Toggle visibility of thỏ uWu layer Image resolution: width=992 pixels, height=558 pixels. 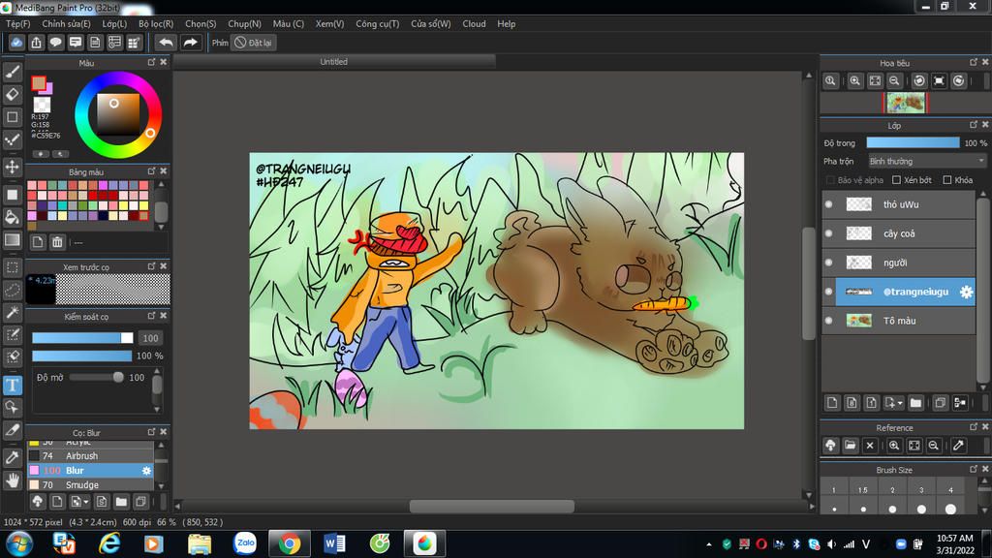(x=829, y=204)
